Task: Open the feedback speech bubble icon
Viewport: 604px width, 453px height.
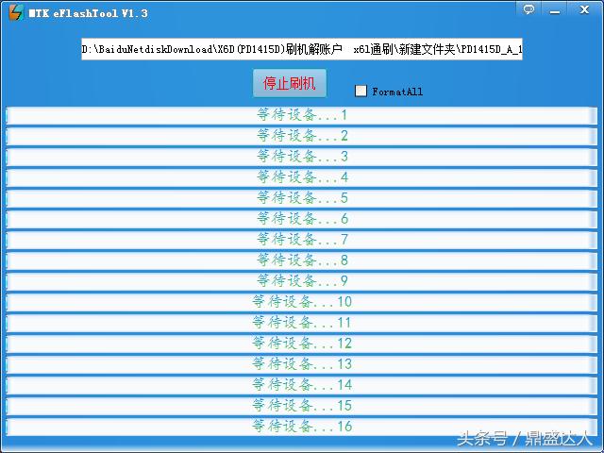Action: point(528,9)
